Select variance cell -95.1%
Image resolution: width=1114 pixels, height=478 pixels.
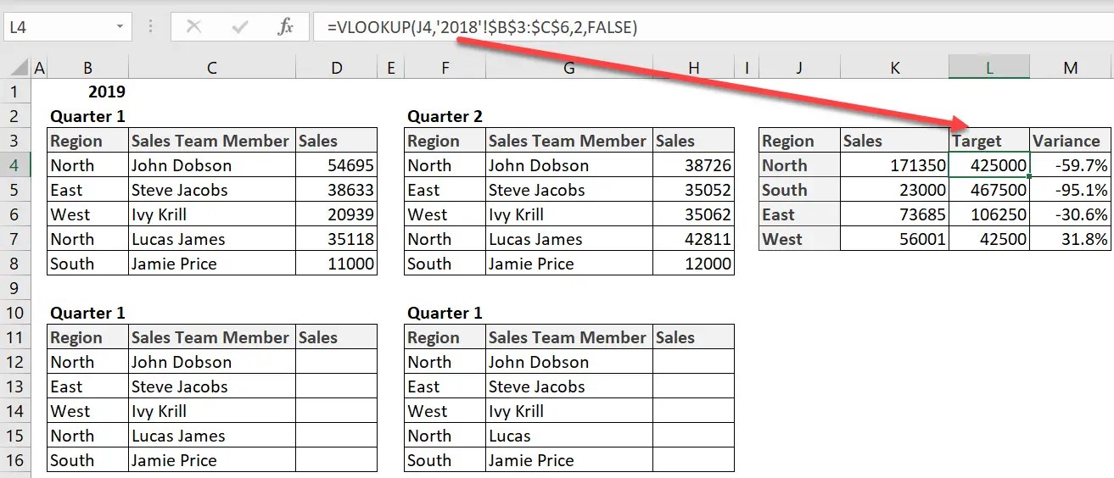1071,190
